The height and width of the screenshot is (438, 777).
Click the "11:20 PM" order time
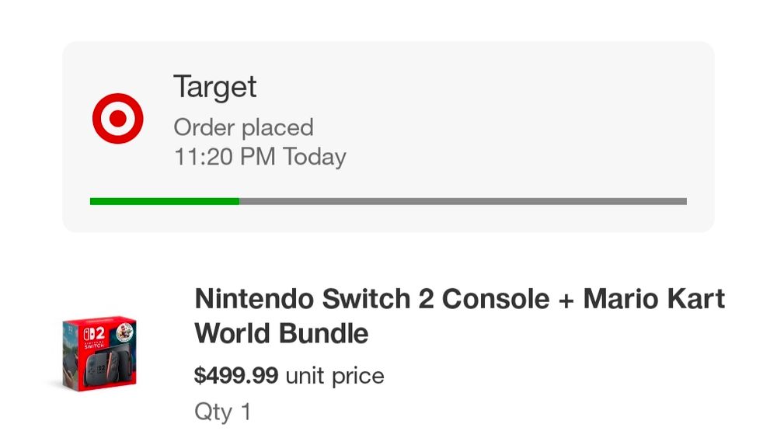click(225, 157)
